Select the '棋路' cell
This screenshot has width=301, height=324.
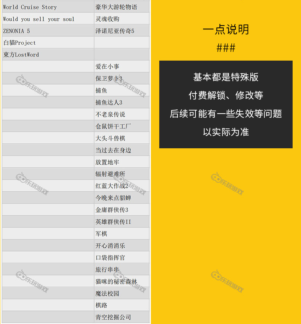tap(122, 305)
